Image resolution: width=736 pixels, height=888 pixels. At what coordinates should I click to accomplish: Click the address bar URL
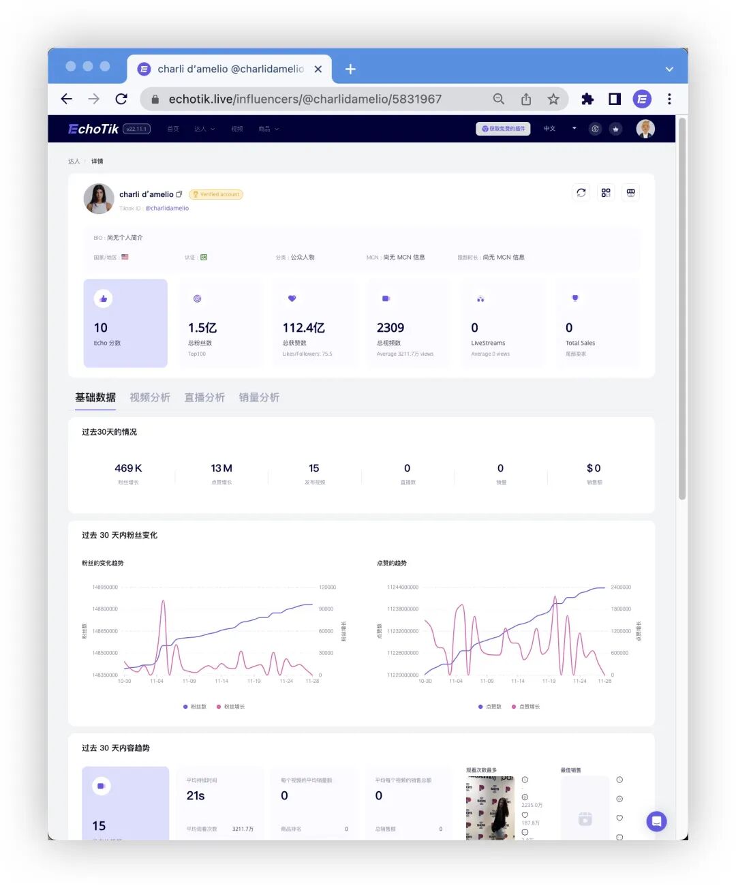tap(305, 99)
